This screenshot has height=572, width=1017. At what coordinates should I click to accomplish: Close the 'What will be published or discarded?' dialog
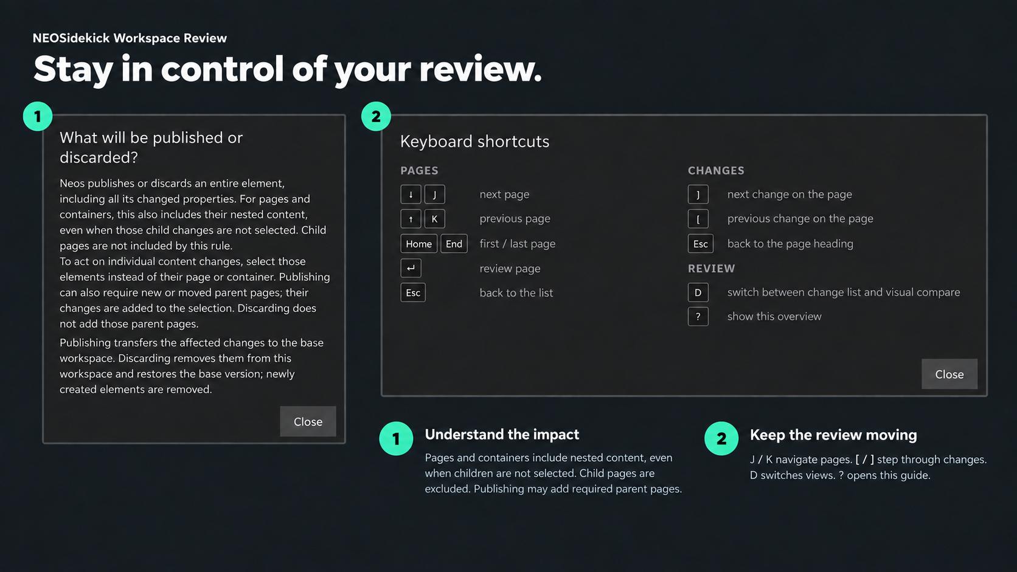tap(308, 421)
